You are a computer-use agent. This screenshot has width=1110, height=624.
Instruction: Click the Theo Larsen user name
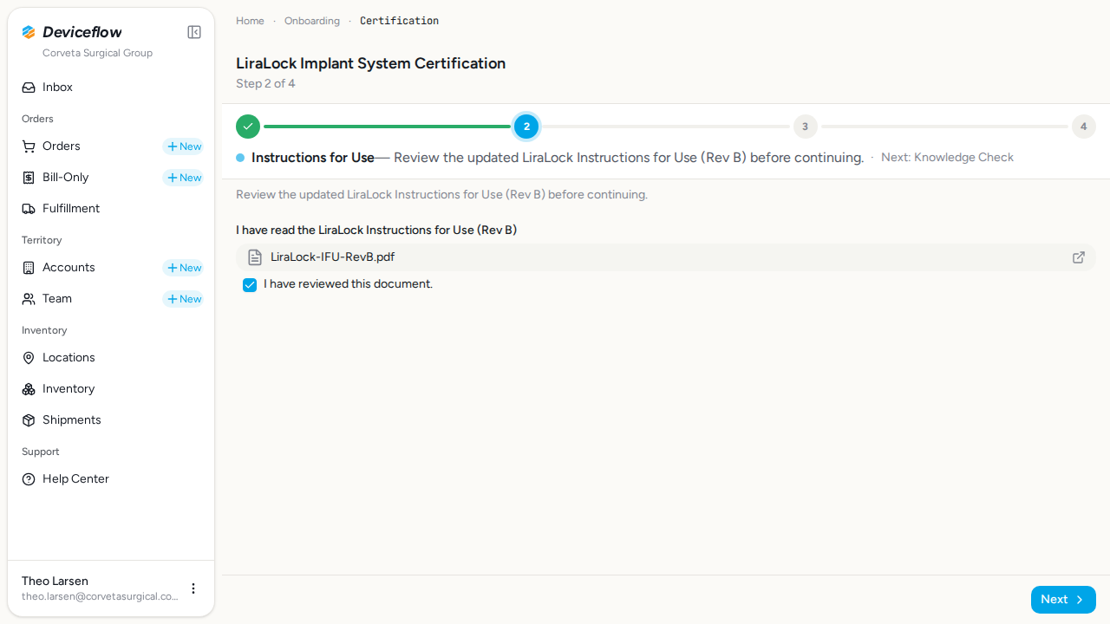[x=55, y=581]
